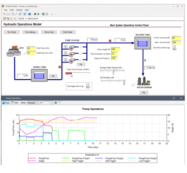Click the WTP treatment plant icon
Screen dimensions: 187x173
pos(14,51)
